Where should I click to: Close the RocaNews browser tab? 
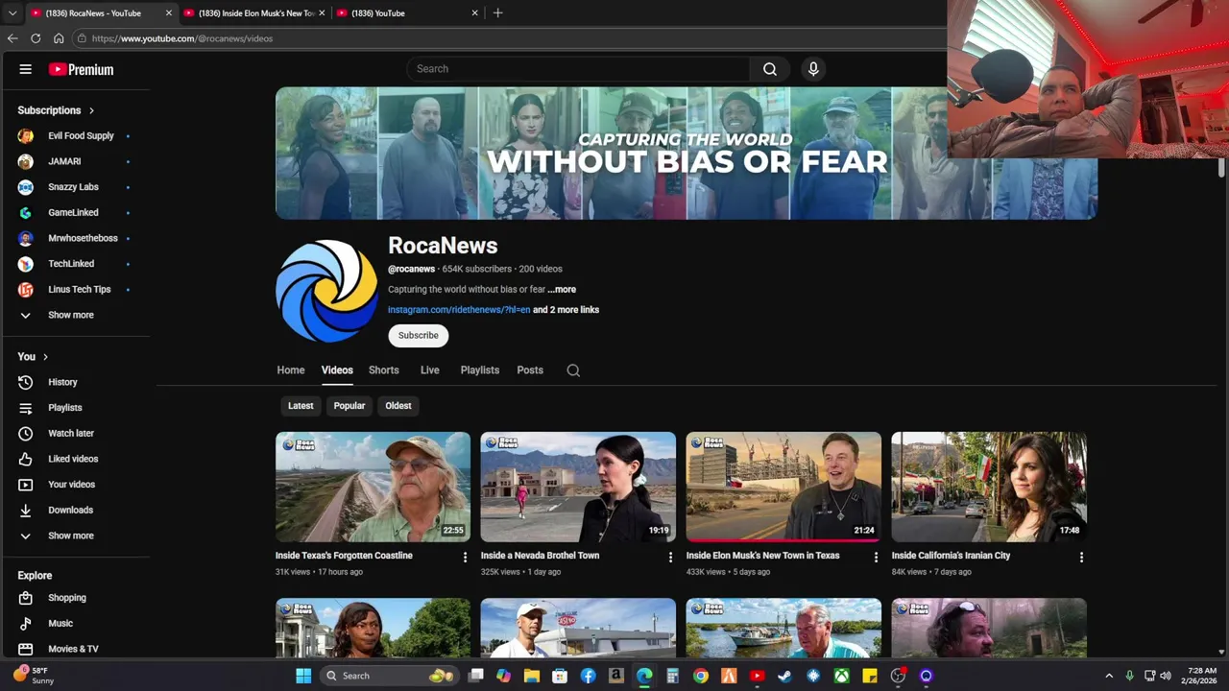coord(169,13)
